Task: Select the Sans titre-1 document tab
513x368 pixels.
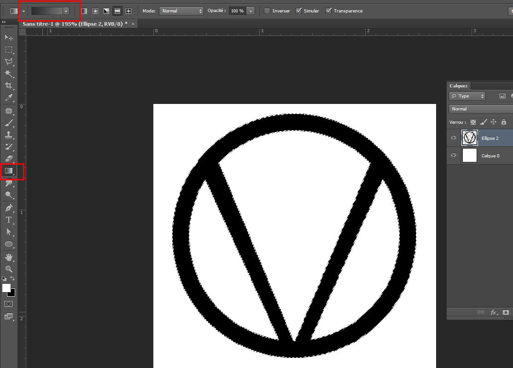Action: [75, 24]
